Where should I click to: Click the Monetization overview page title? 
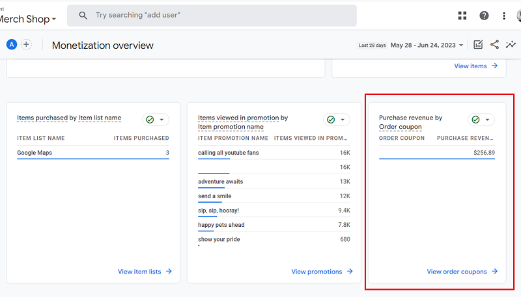pyautogui.click(x=103, y=45)
